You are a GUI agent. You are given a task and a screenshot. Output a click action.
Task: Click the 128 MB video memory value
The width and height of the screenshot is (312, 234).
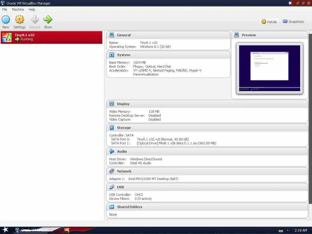154,112
